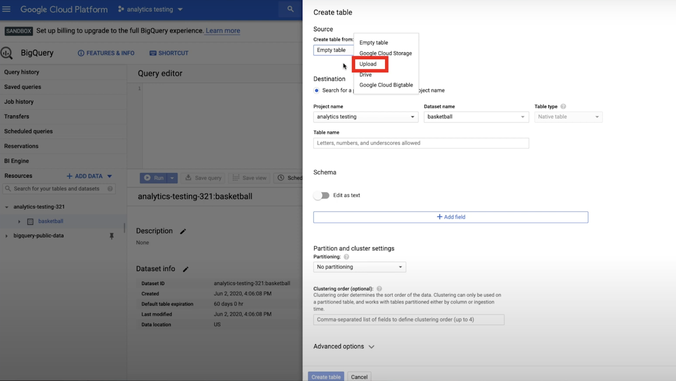Viewport: 676px width, 381px height.
Task: Click the clustering order fields input
Action: pyautogui.click(x=409, y=320)
